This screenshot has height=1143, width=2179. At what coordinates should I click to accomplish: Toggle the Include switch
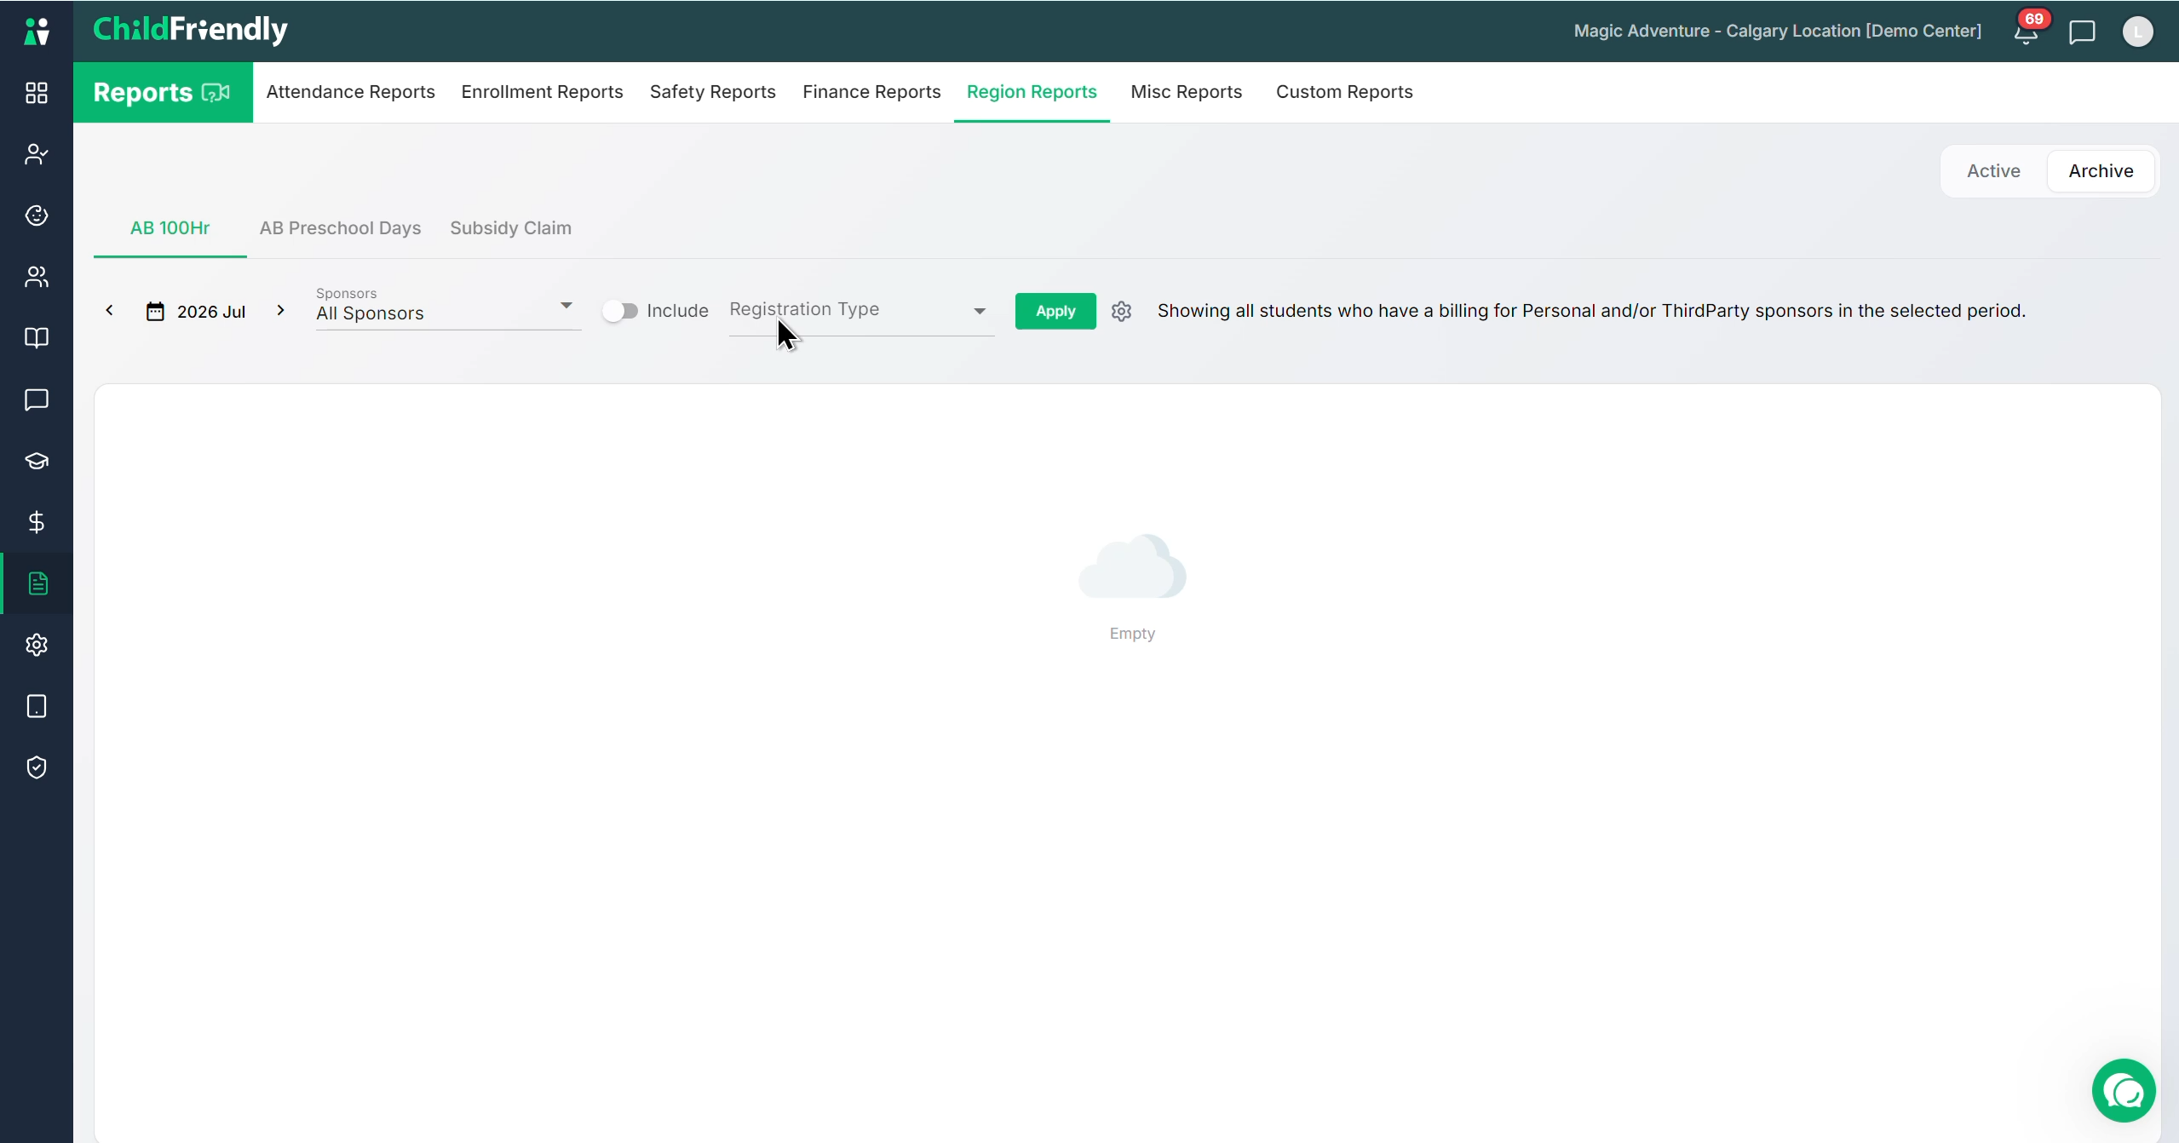pos(620,311)
